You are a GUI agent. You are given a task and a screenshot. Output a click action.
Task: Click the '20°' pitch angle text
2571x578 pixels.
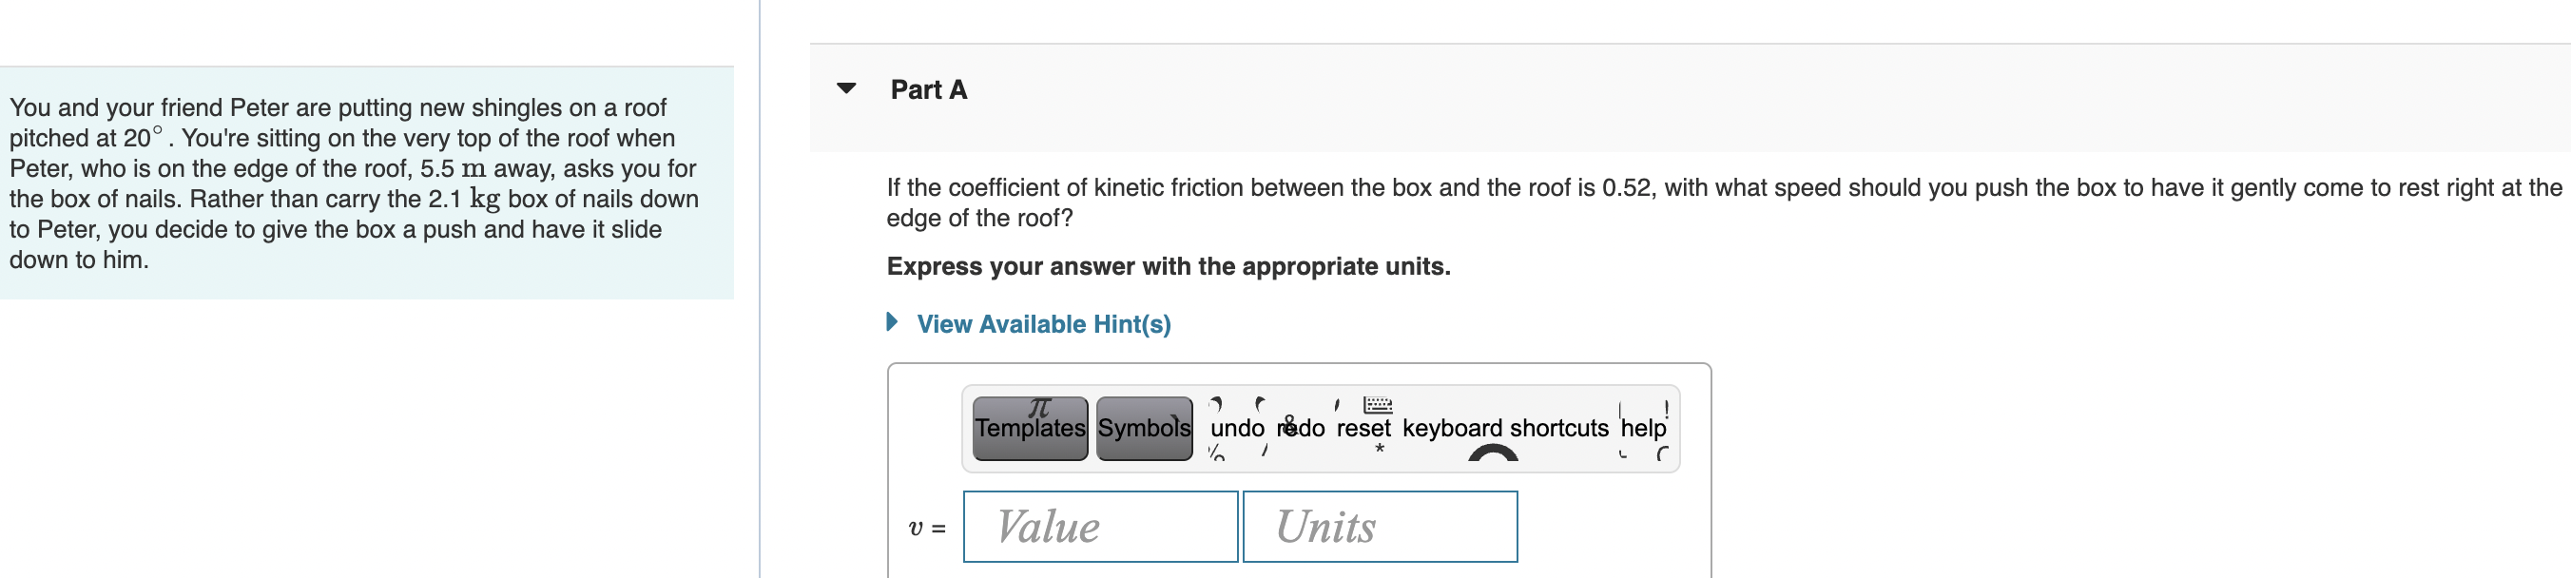click(142, 138)
